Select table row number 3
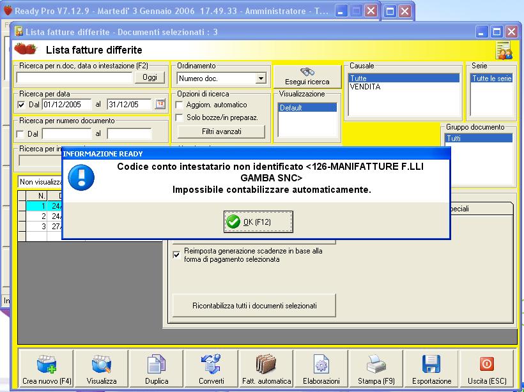This screenshot has height=392, width=524. pyautogui.click(x=40, y=227)
